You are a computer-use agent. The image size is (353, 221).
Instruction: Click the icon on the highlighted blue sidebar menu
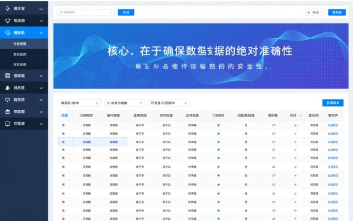[8, 33]
